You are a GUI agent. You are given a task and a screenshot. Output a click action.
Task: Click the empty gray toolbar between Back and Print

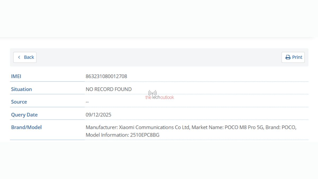point(159,57)
